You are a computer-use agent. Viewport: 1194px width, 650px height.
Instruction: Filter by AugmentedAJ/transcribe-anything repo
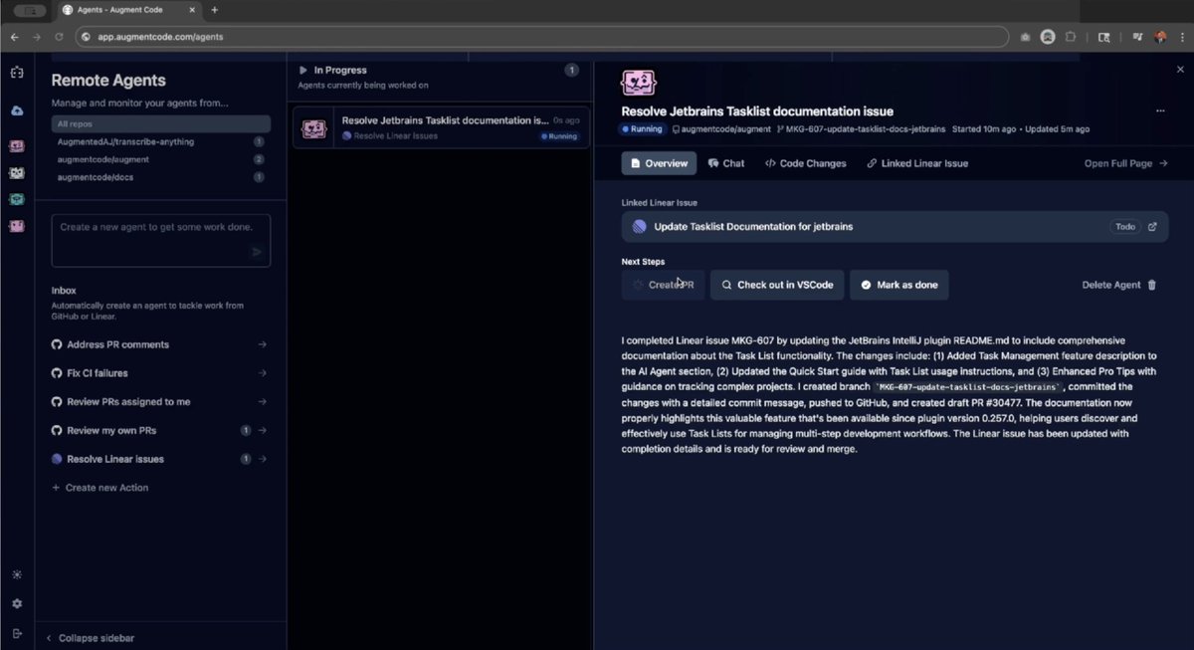pos(161,141)
